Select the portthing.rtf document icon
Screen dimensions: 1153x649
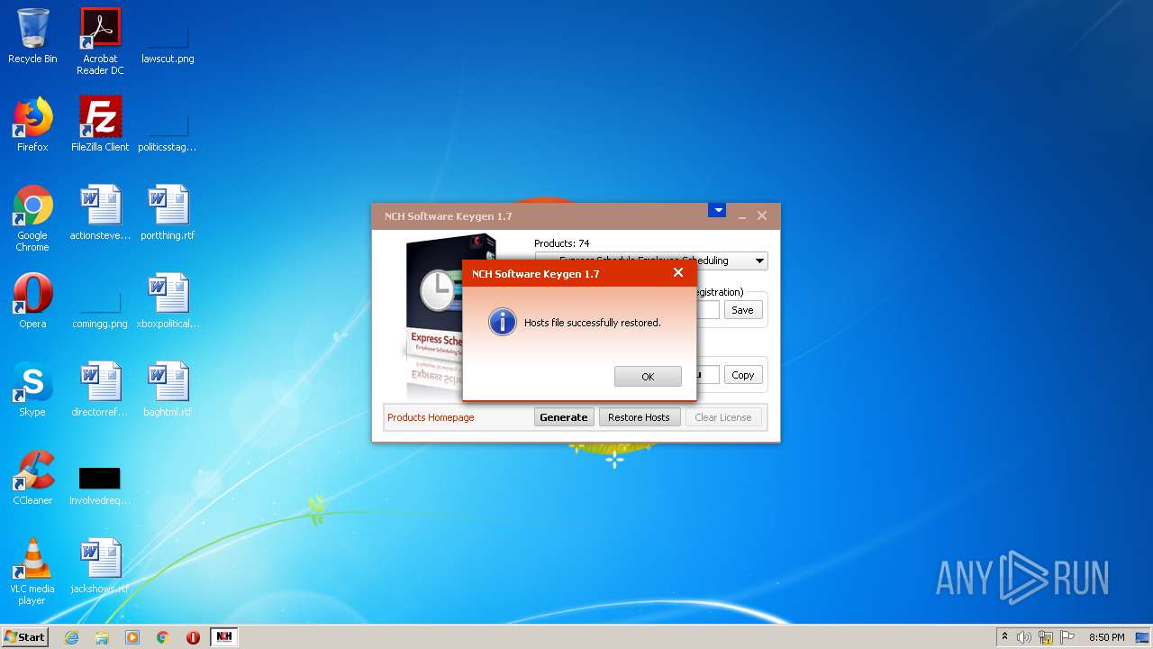[168, 213]
